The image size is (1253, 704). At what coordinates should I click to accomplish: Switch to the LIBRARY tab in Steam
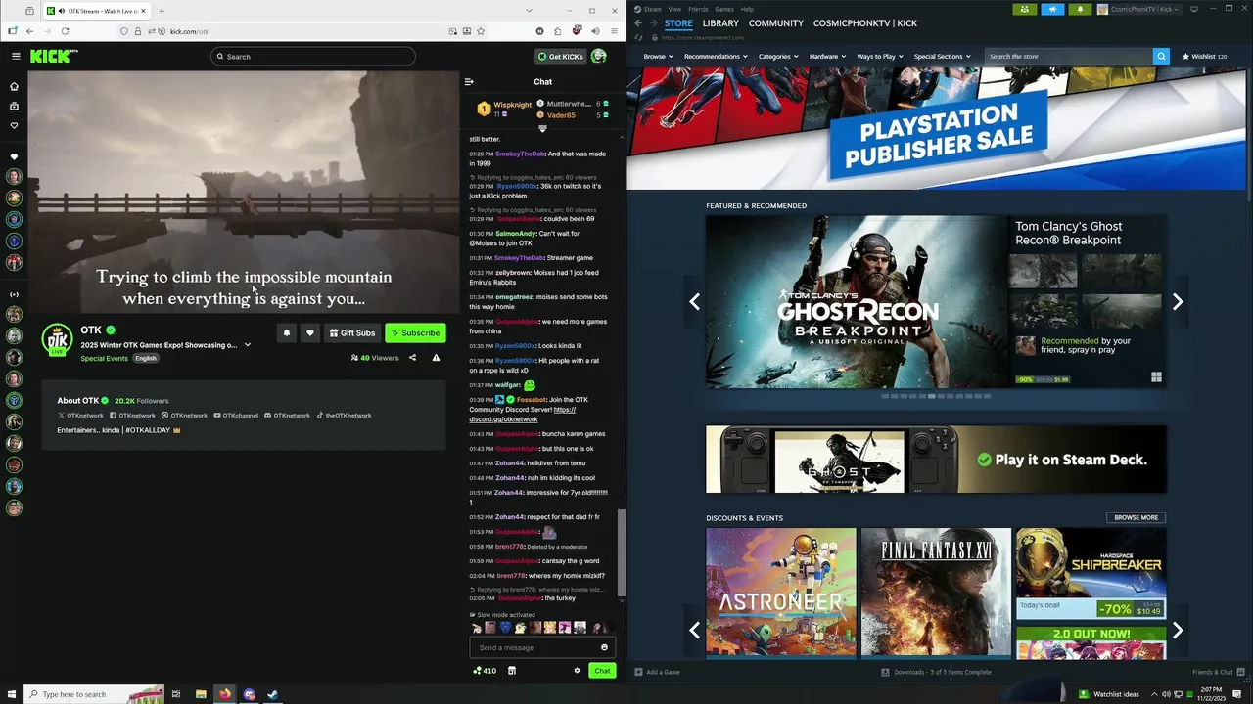point(720,23)
